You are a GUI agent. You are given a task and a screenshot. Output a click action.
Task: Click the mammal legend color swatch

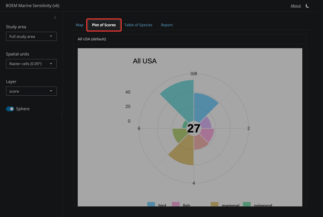point(214,204)
